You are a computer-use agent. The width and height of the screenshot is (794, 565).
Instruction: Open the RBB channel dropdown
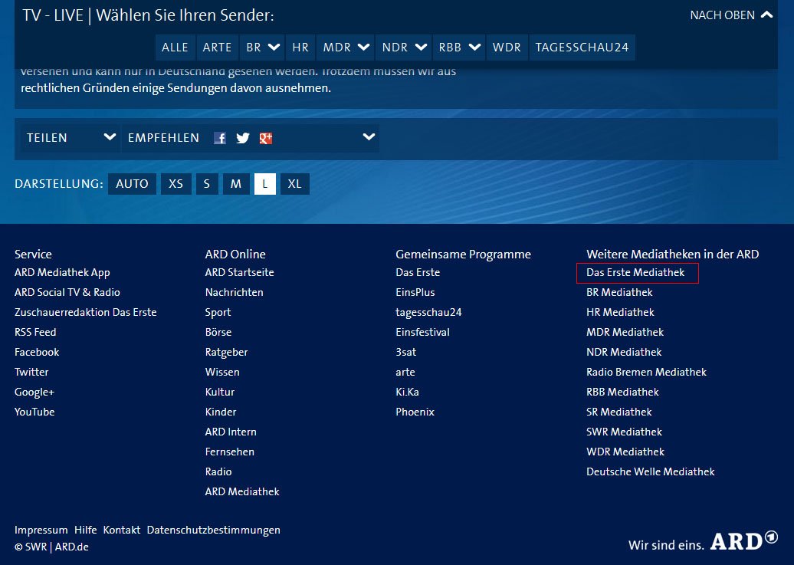tap(474, 47)
